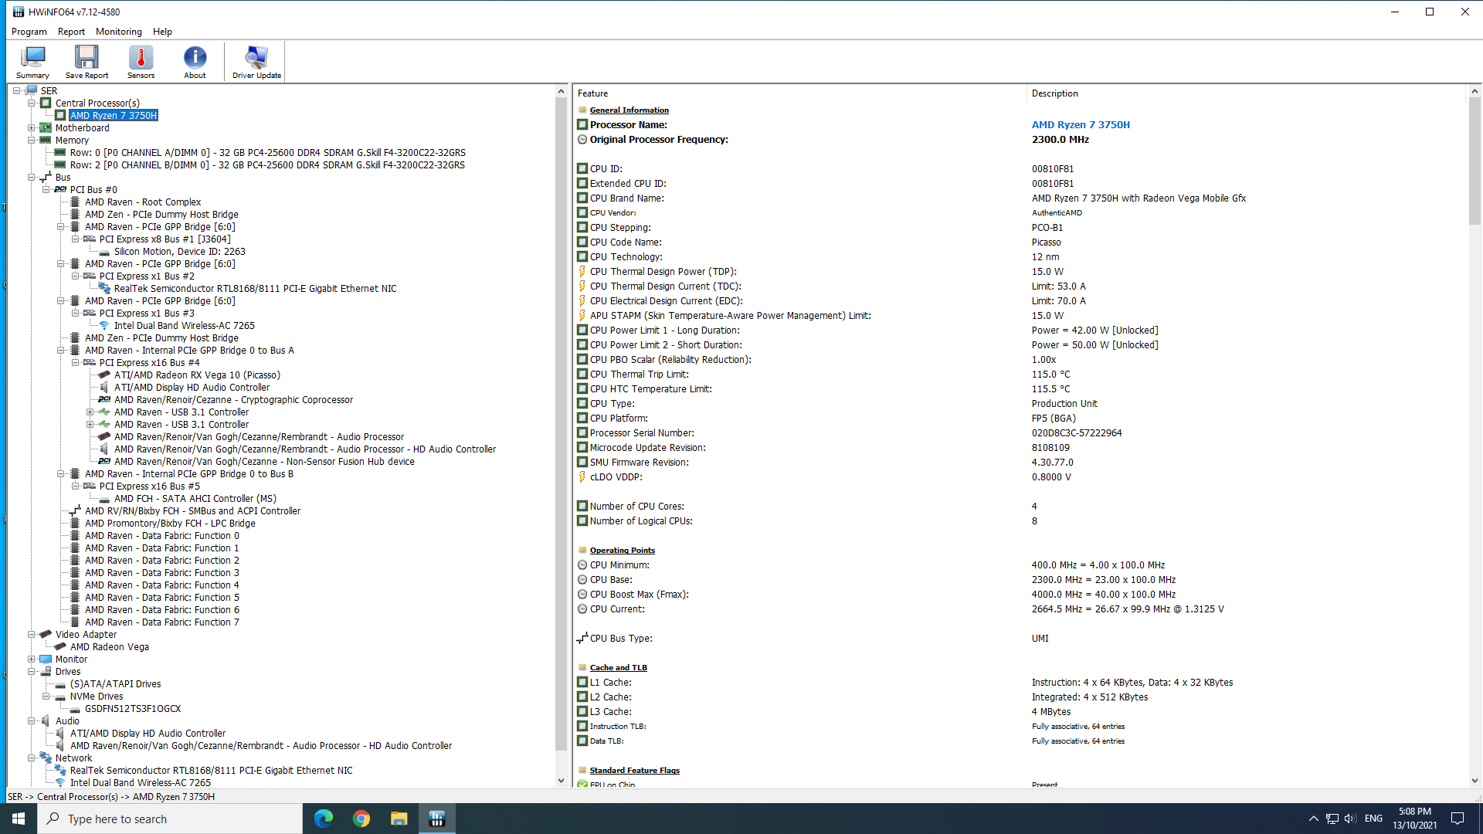Click the CPU Boost Max (Fmax) row
The height and width of the screenshot is (834, 1483).
coord(1020,595)
